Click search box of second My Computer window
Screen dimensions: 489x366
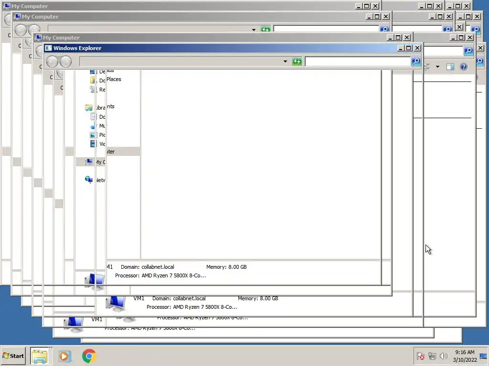click(x=326, y=29)
